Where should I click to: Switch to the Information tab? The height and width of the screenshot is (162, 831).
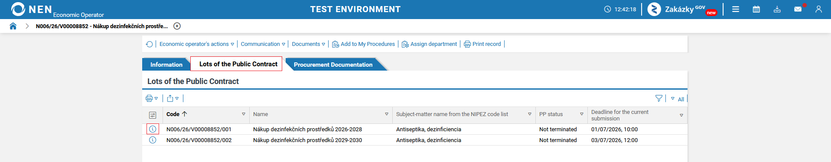click(166, 65)
